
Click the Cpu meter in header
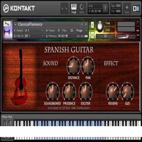(x=118, y=6)
